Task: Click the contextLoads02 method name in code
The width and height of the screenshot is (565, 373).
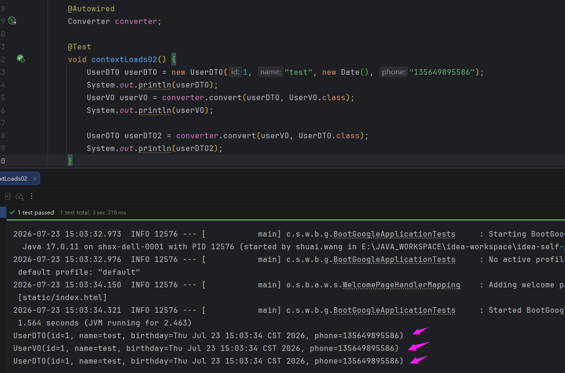Action: coord(124,59)
